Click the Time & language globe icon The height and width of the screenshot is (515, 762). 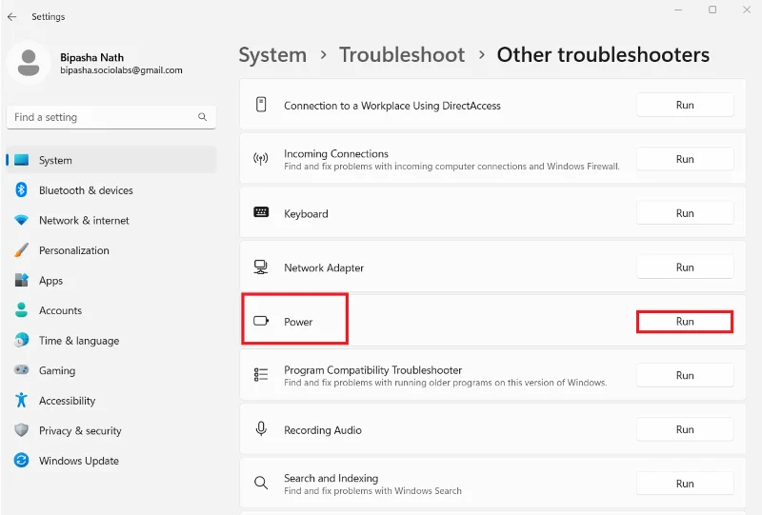pyautogui.click(x=21, y=340)
